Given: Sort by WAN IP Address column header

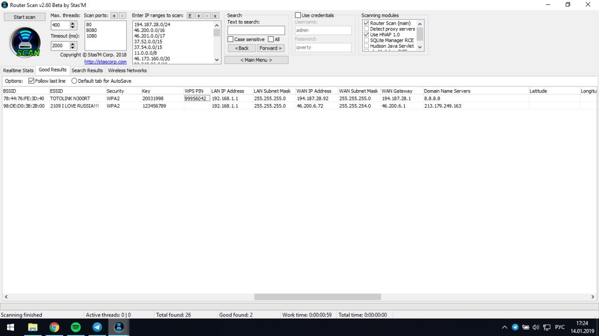Looking at the screenshot, I should pos(316,91).
